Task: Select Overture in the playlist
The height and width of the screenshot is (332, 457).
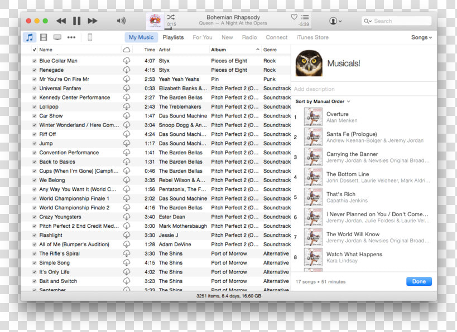Action: (x=364, y=117)
